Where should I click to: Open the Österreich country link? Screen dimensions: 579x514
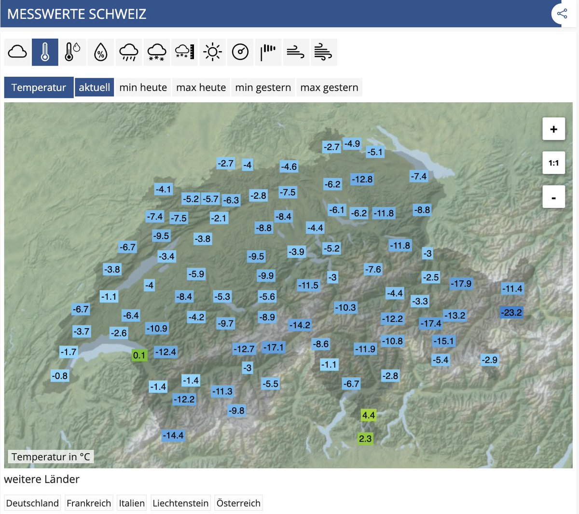point(238,503)
